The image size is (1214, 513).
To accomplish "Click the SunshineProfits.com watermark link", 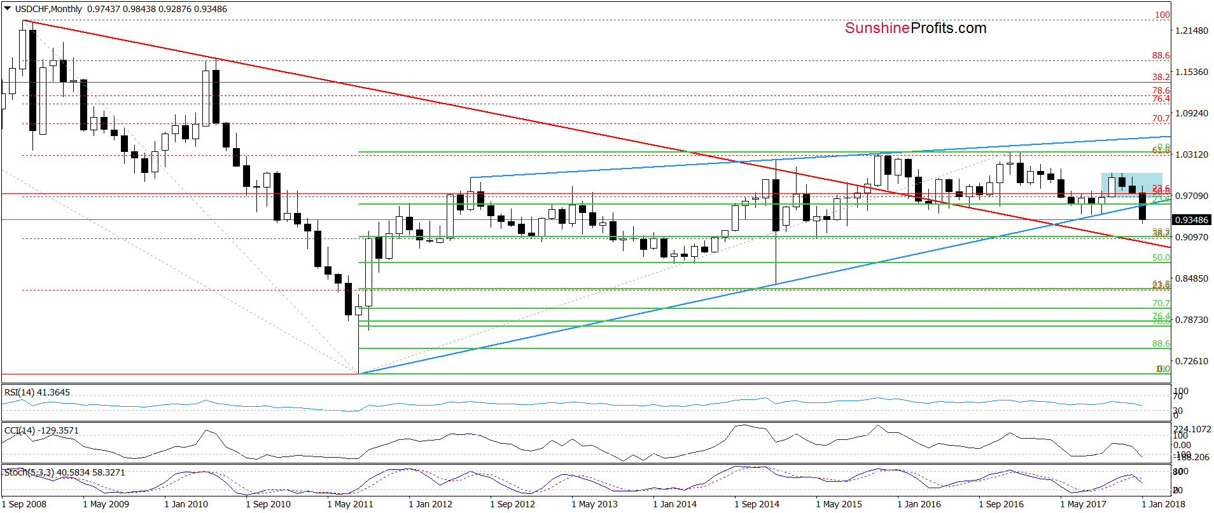I will (x=916, y=28).
